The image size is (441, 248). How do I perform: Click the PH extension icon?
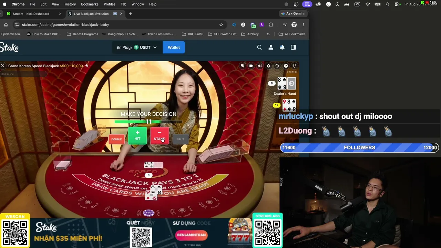coord(253,25)
